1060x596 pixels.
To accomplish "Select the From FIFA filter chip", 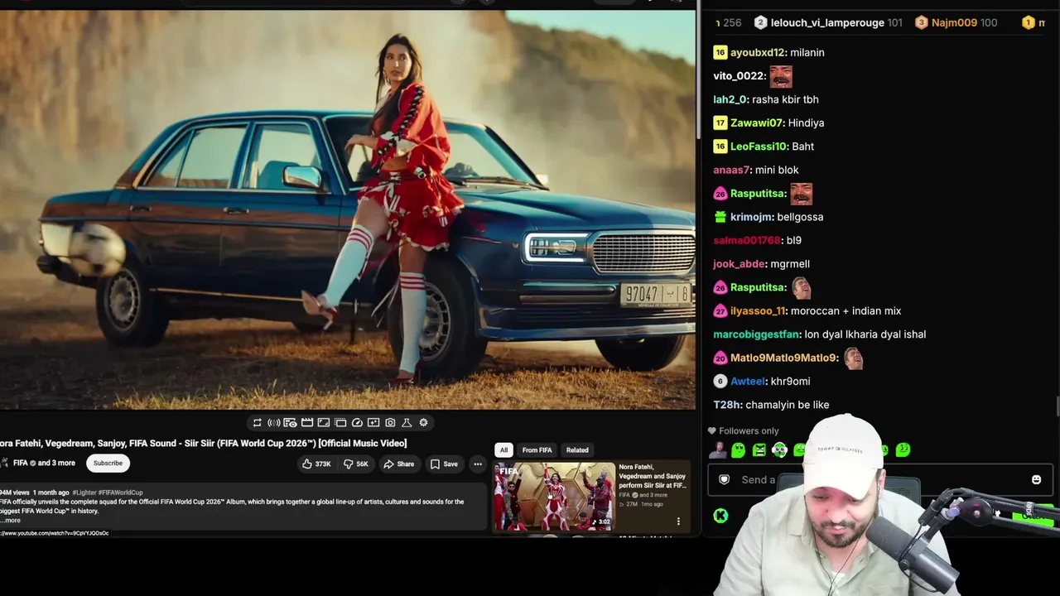I will click(537, 450).
